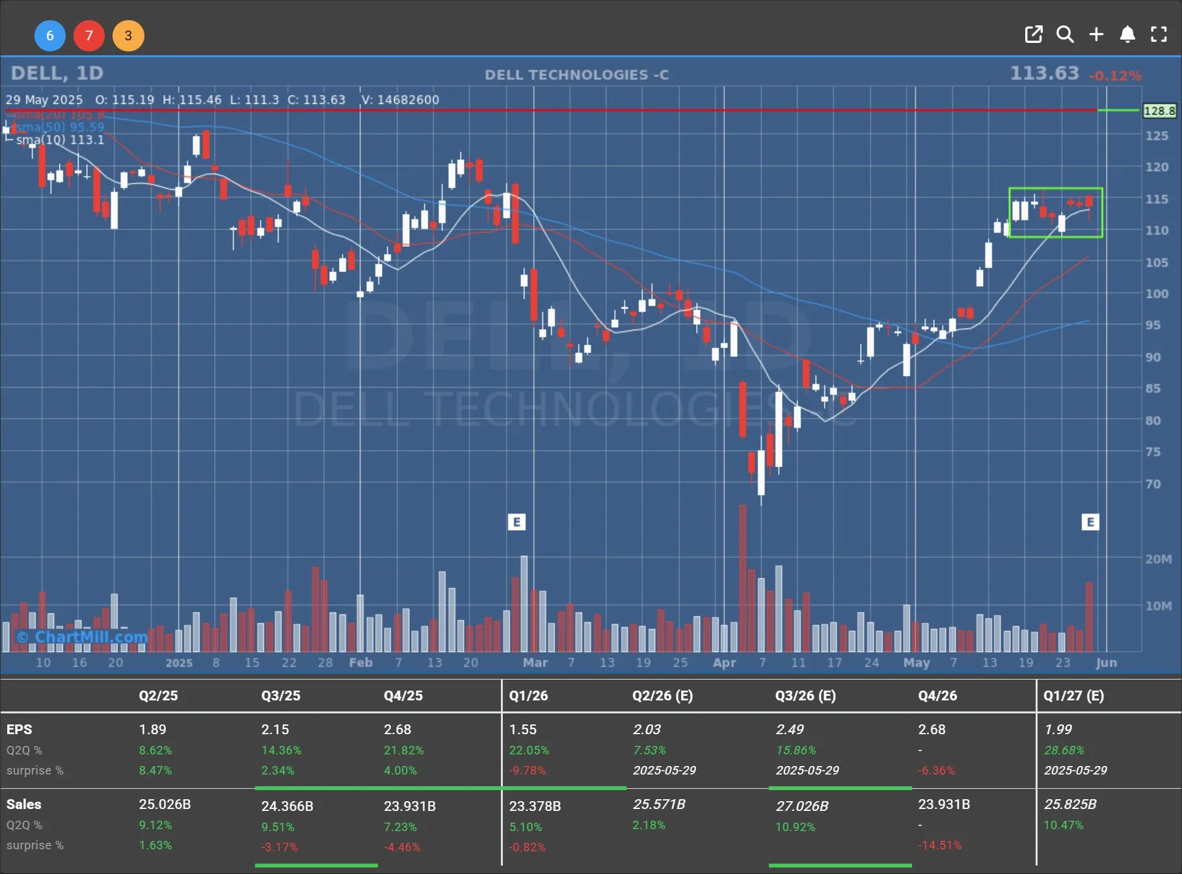Click the 128.8 price level label
This screenshot has width=1182, height=874.
pos(1159,111)
